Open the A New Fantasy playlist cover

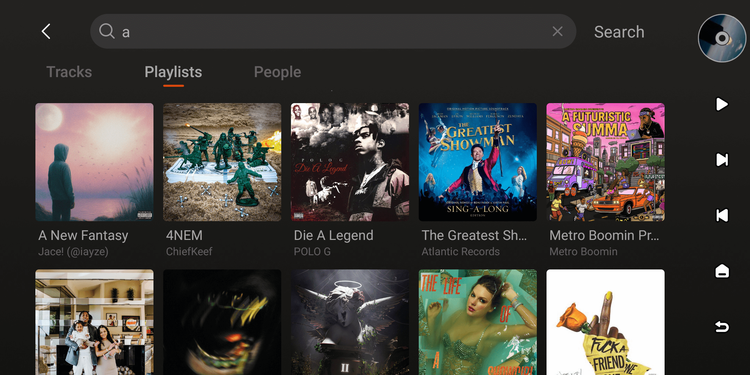coord(94,162)
